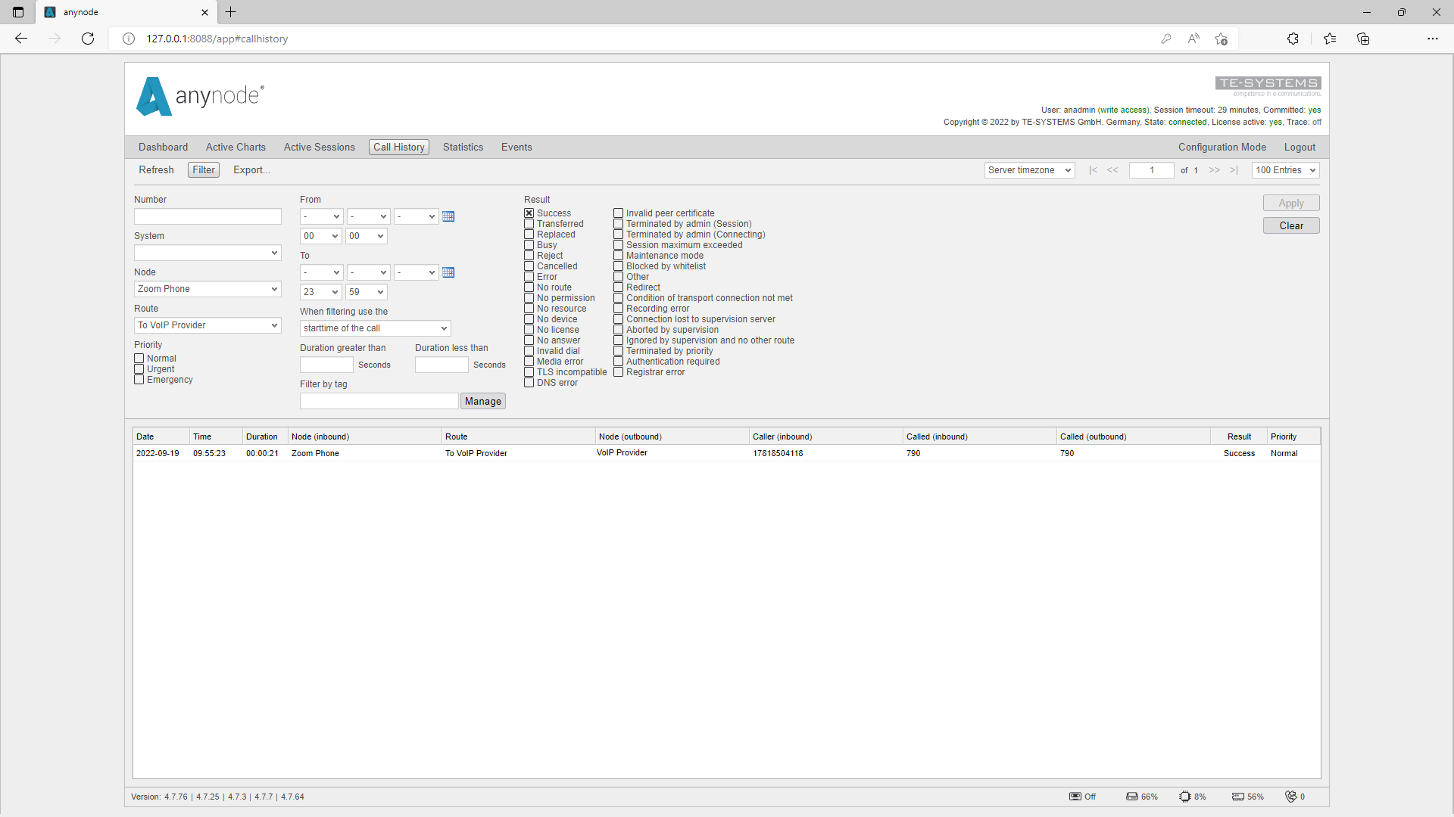
Task: Check the Busy result filter
Action: [529, 245]
